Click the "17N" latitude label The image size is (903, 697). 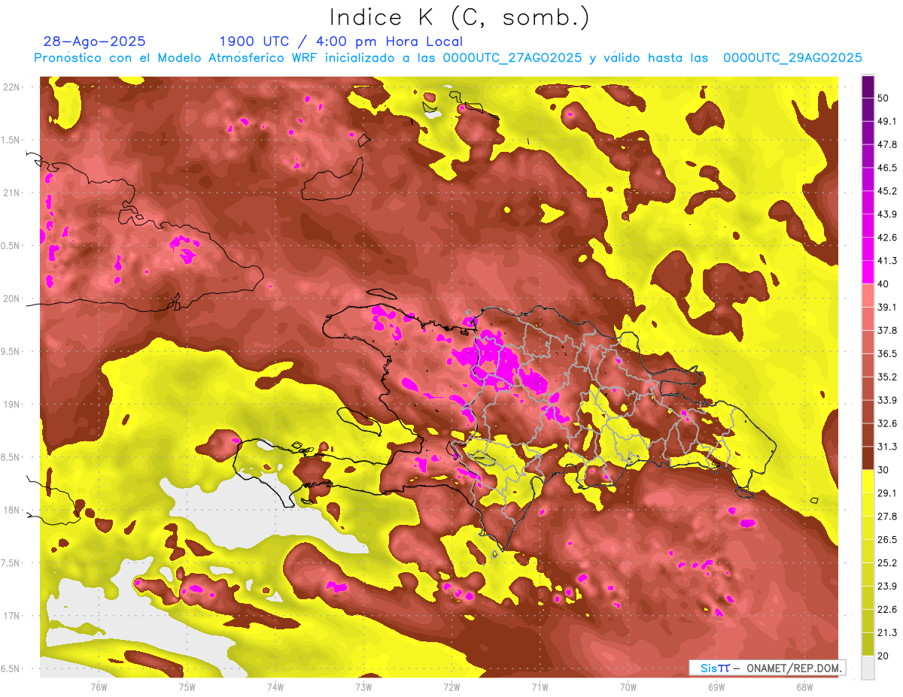[12, 616]
